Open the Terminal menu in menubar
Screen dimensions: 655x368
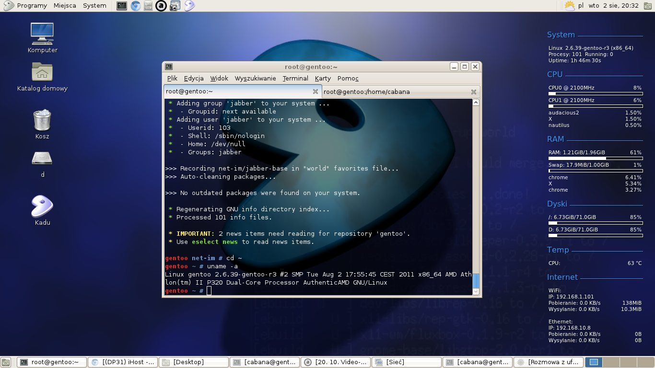pyautogui.click(x=295, y=78)
